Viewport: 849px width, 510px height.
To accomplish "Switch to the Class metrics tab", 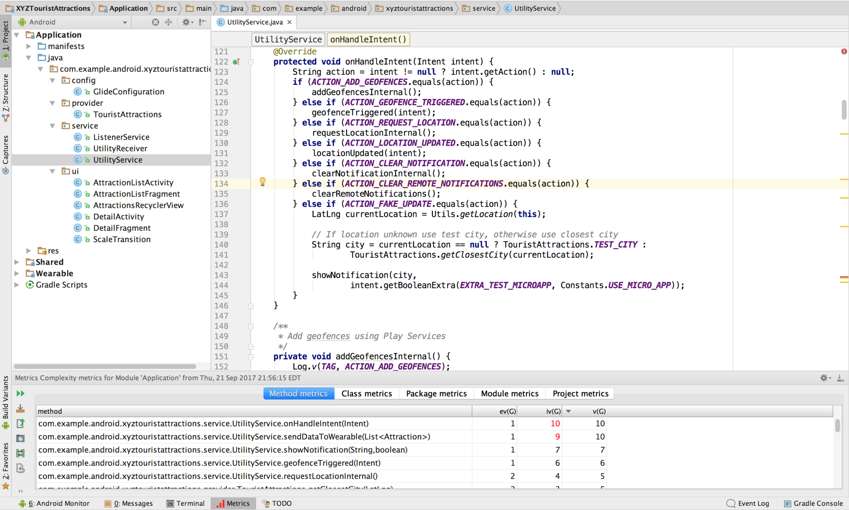I will click(366, 393).
